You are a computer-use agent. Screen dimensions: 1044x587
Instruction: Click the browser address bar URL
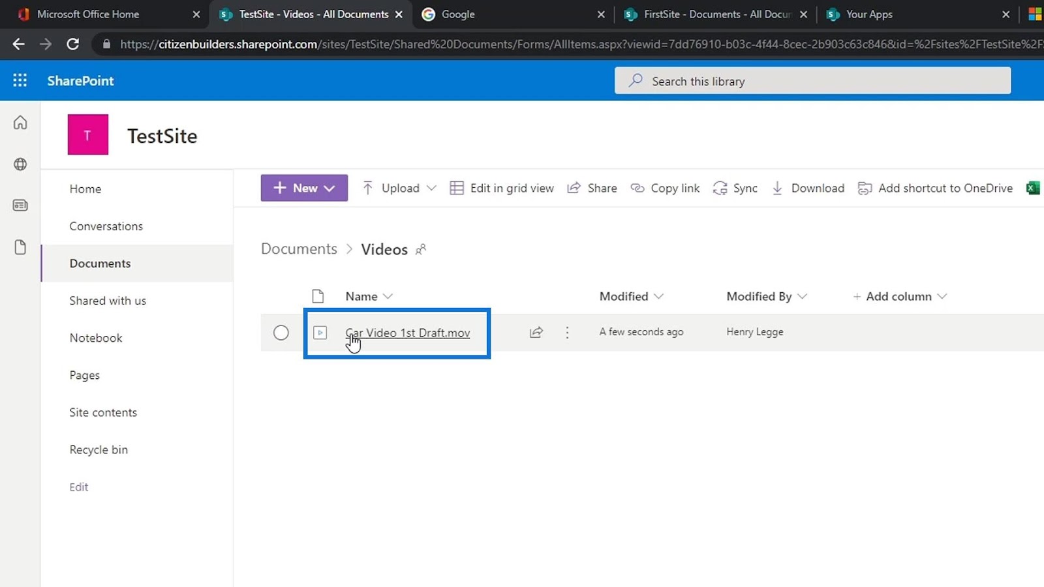click(x=581, y=44)
